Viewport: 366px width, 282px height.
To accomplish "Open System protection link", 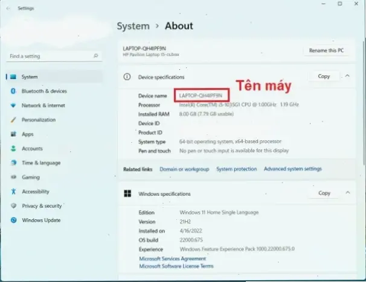I will pos(237,169).
